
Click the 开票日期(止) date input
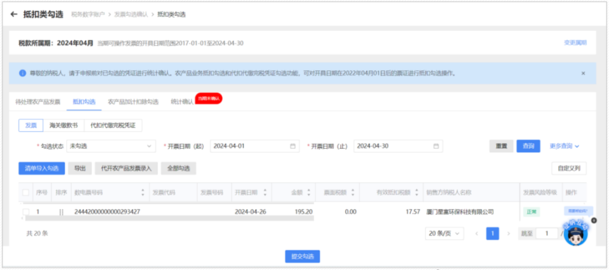(x=398, y=146)
